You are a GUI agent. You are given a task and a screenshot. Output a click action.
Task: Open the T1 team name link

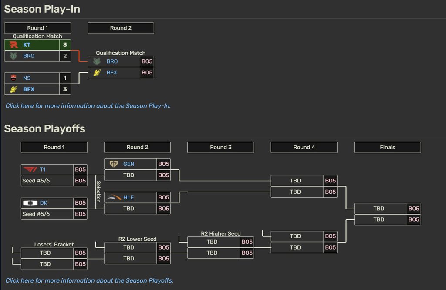(43, 169)
